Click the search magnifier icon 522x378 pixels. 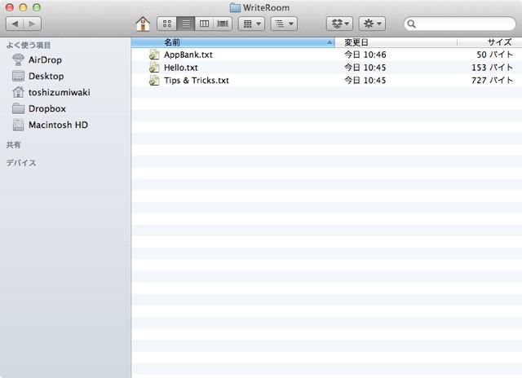411,24
